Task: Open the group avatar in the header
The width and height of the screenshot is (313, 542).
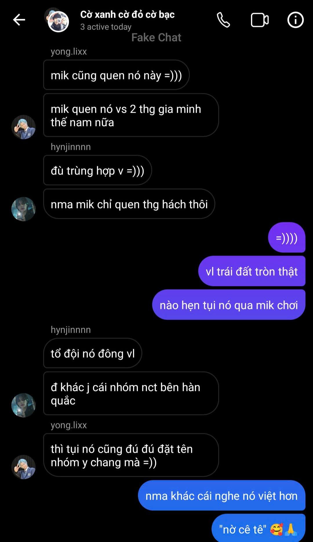Action: click(57, 20)
